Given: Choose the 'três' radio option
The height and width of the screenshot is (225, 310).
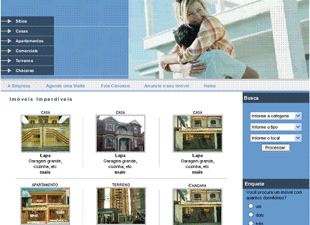Looking at the screenshot, I should 251,223.
